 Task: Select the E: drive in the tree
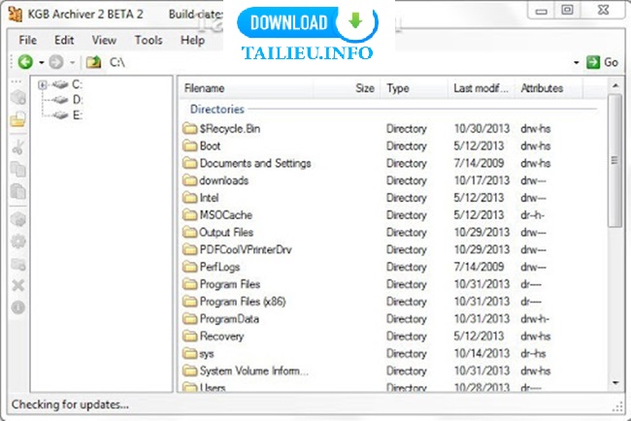coord(78,115)
